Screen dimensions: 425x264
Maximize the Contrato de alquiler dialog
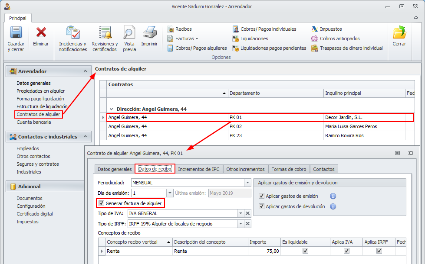[397, 153]
